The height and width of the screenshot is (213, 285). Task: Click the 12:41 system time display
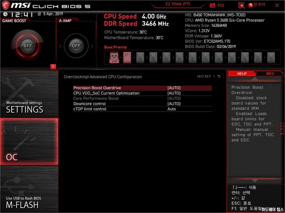(21, 14)
